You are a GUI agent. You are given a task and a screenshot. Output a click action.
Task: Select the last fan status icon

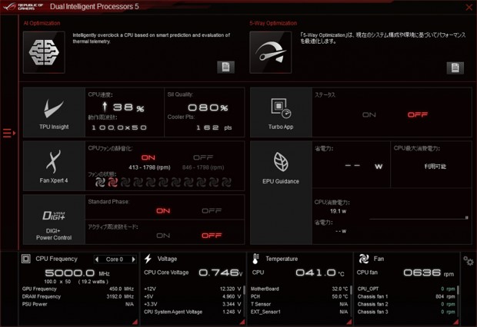click(226, 182)
